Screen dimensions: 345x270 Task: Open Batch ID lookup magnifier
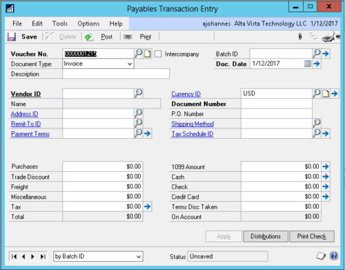(317, 54)
